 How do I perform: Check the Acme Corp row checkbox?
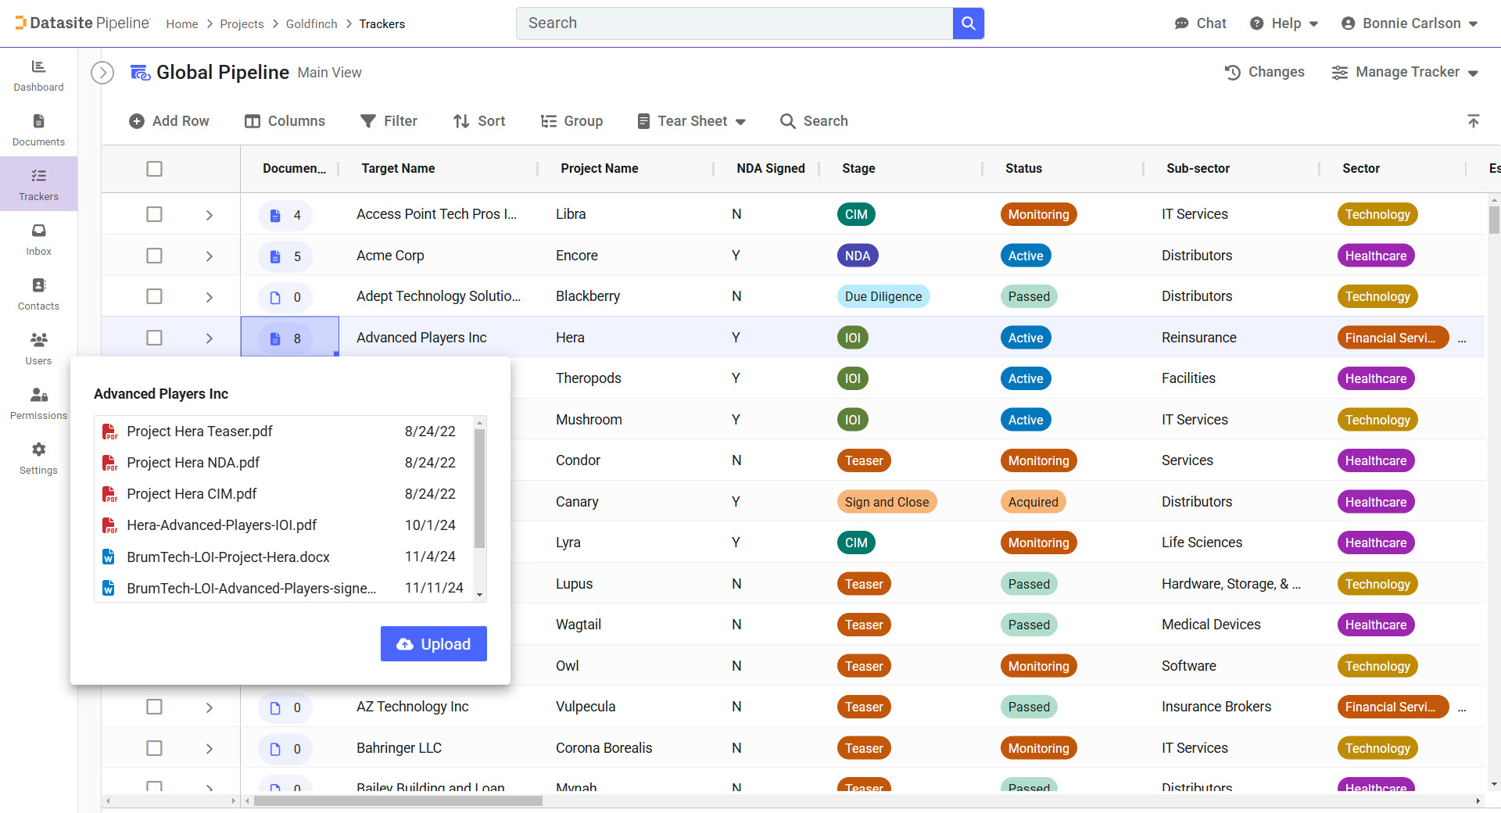155,256
